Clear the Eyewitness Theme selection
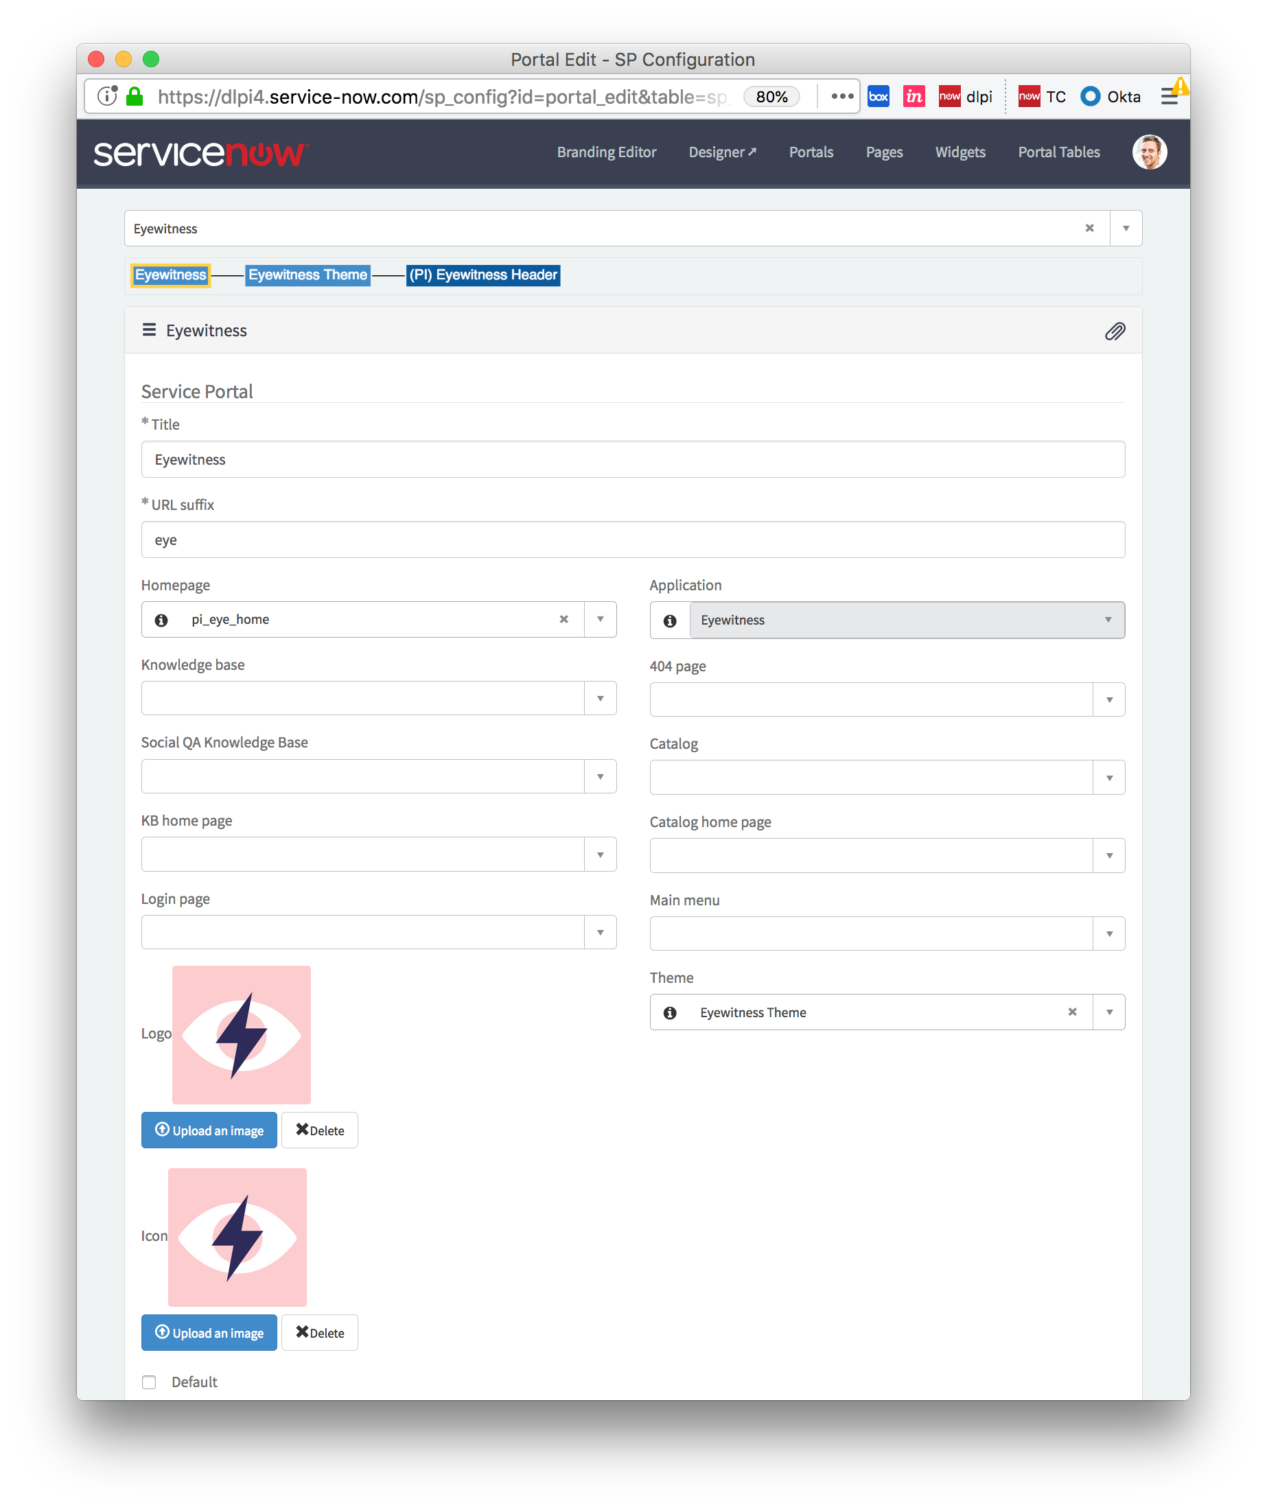 coord(1072,1012)
